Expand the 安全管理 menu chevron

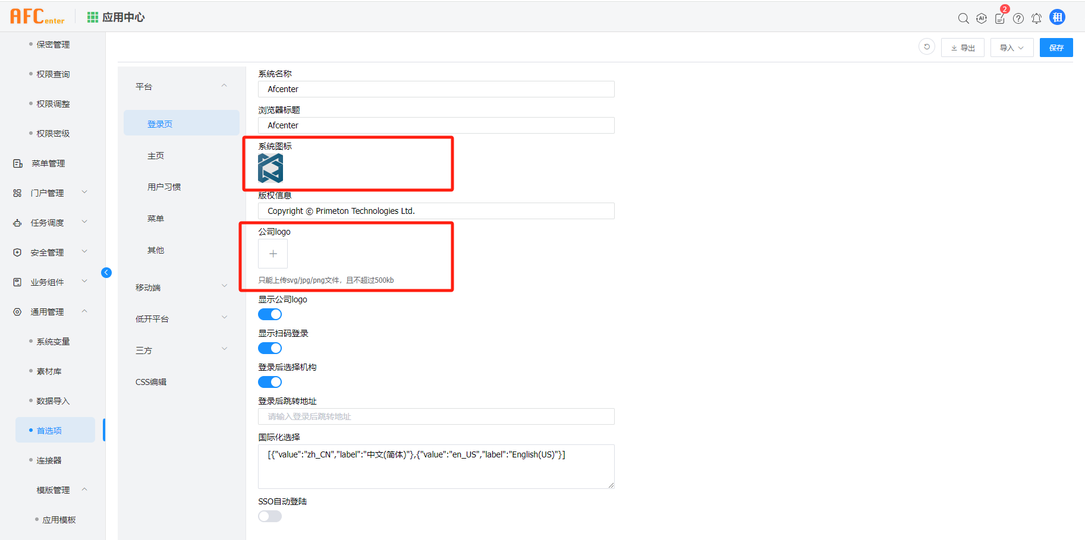[84, 251]
